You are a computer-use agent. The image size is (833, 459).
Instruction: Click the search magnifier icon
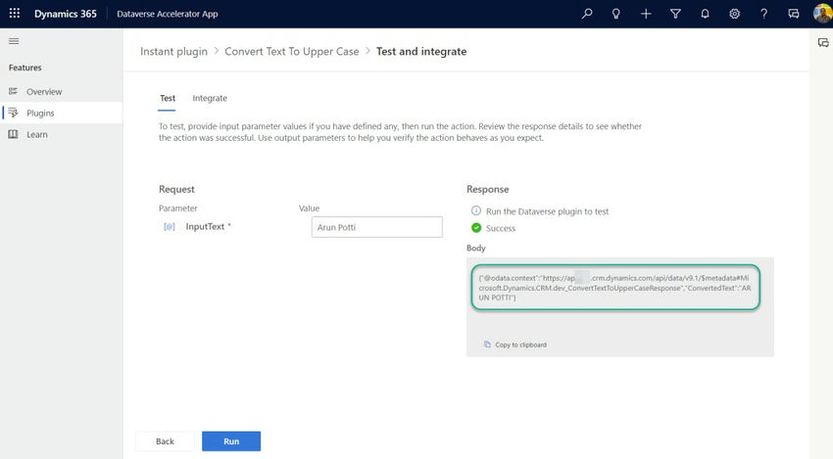587,14
